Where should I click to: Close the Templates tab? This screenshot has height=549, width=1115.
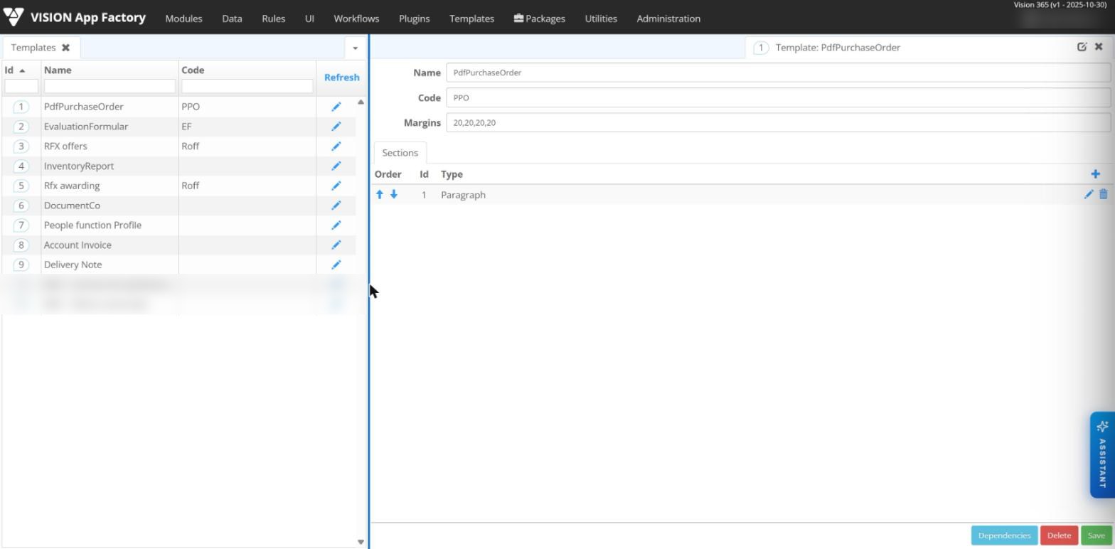point(65,48)
